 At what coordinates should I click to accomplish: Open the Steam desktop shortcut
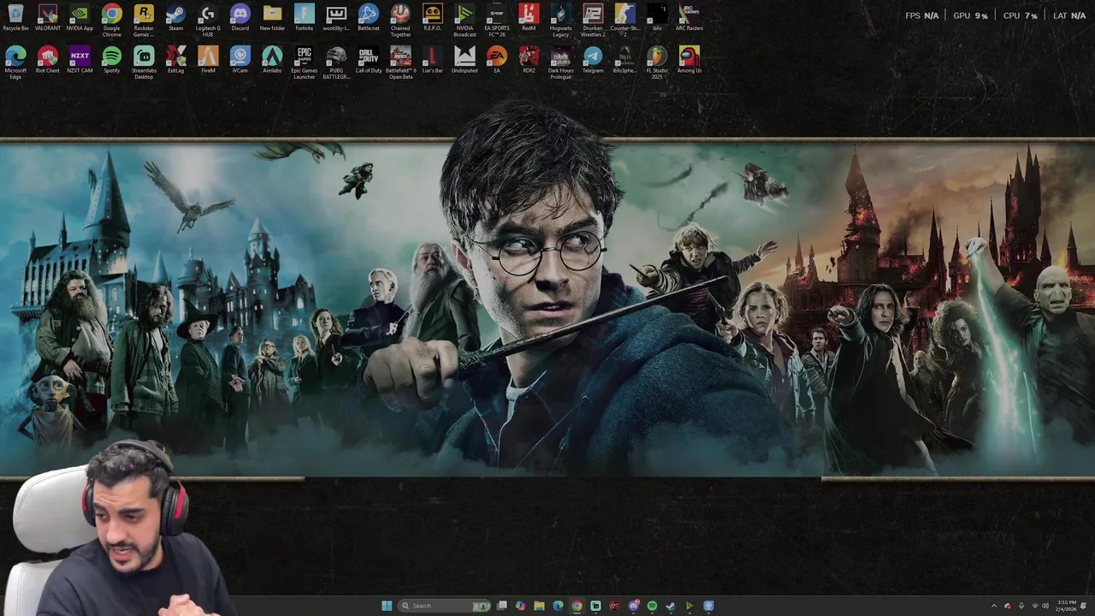pyautogui.click(x=175, y=18)
